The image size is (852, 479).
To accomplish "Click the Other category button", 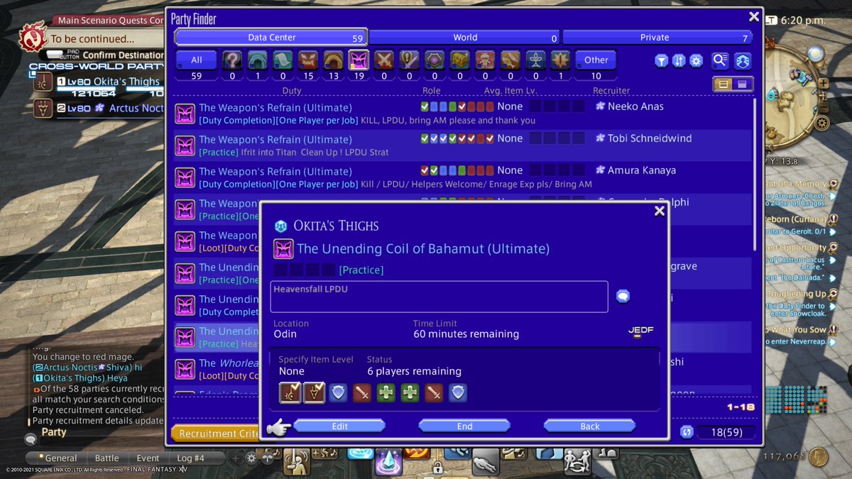I will coord(596,60).
